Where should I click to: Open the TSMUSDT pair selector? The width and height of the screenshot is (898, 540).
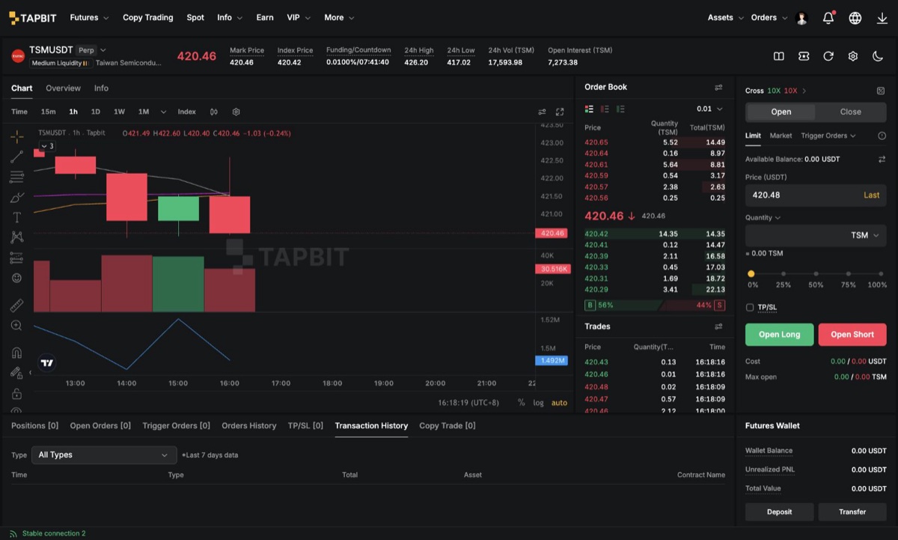[x=67, y=50]
